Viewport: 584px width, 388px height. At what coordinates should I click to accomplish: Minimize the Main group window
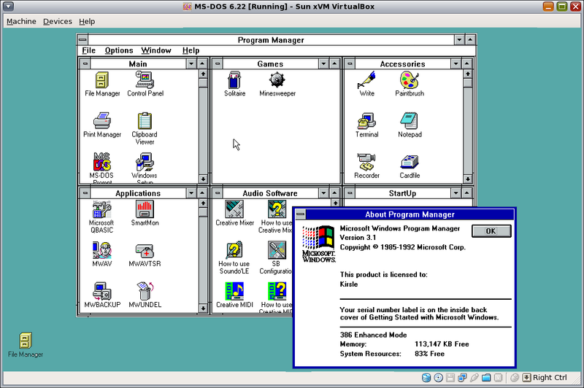pyautogui.click(x=191, y=63)
